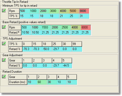Open graph icon for TPS Adjustment table
Screen dimensions: 122x96
[4, 43]
